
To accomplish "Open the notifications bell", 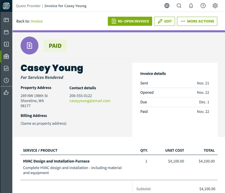I will pos(191,6).
